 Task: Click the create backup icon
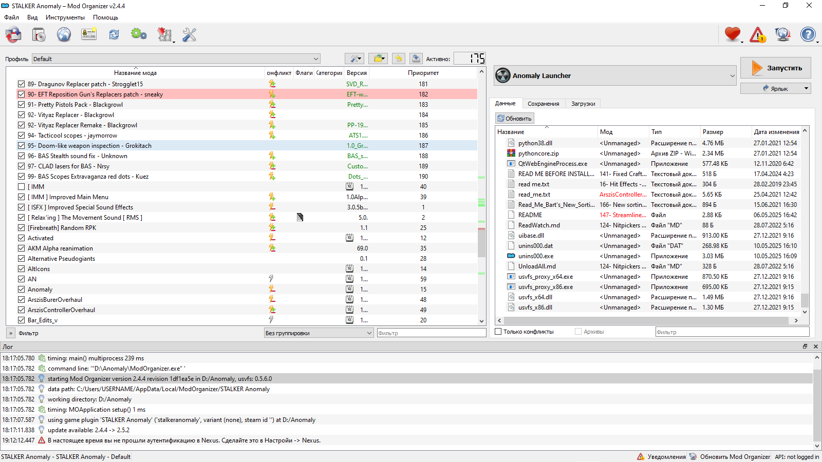click(x=416, y=59)
